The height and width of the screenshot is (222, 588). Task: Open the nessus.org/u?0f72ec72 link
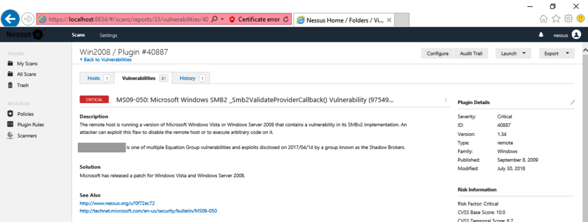(117, 203)
